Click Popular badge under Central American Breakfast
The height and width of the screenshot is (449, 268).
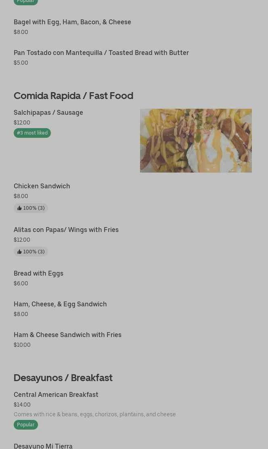coord(26,425)
